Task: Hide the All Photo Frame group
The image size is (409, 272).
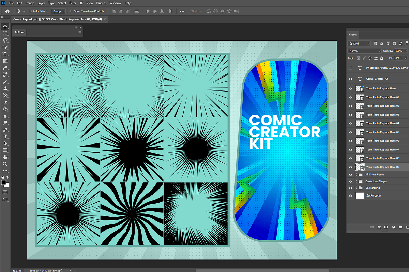Action: click(350, 174)
